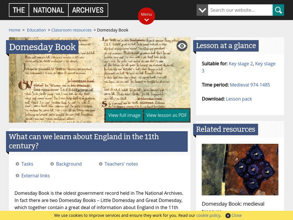This screenshot has height=220, width=293.
Task: Open Classroom resources breadcrumb link
Action: (x=71, y=30)
